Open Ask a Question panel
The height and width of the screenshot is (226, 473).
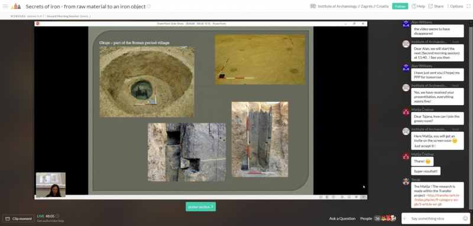(342, 218)
